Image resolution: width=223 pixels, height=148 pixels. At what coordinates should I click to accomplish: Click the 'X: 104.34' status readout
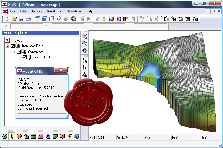click(102, 137)
